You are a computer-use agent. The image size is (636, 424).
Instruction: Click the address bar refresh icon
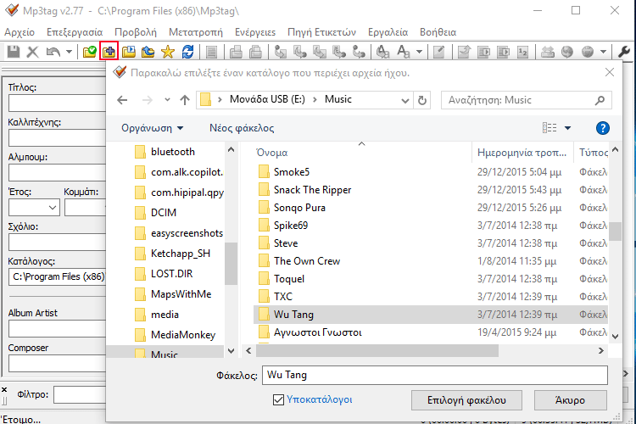click(422, 100)
